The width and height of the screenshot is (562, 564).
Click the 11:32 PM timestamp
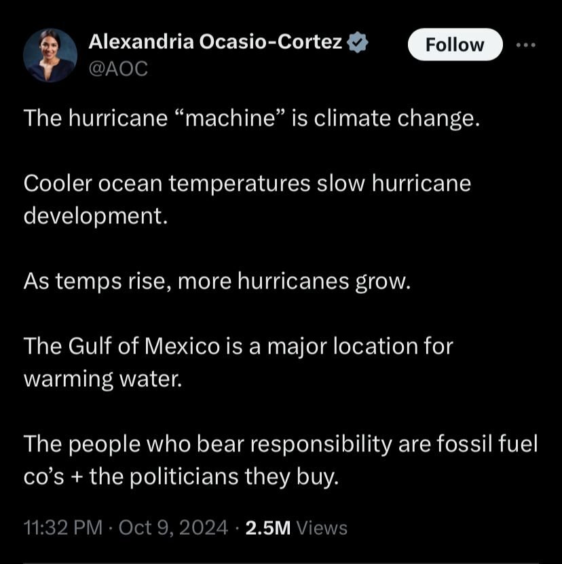coord(62,528)
